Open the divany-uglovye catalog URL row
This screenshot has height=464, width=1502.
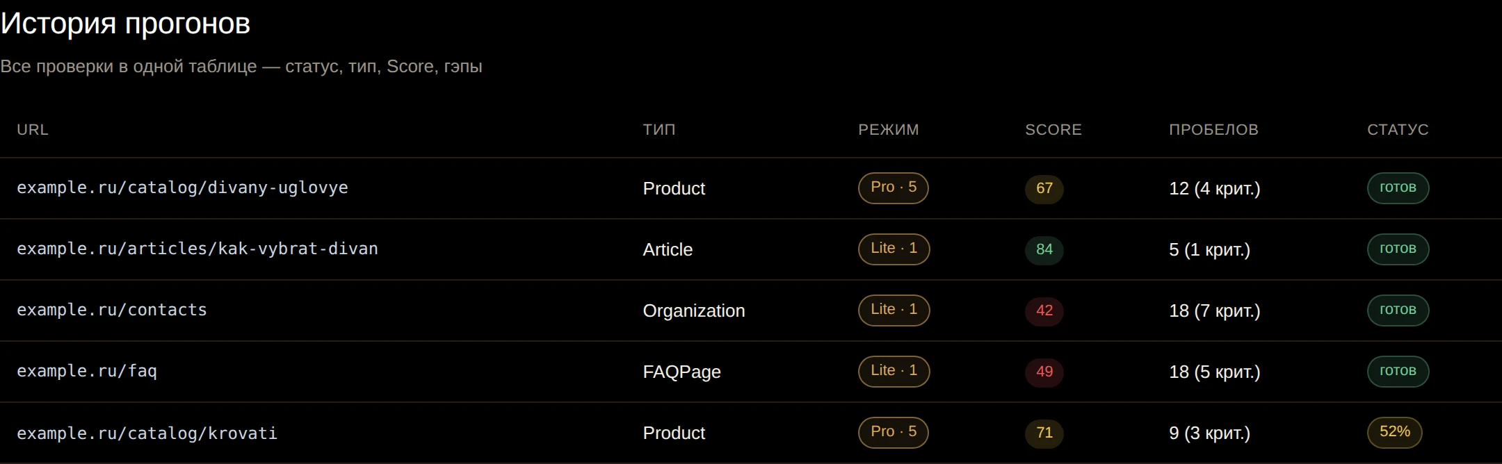click(182, 188)
